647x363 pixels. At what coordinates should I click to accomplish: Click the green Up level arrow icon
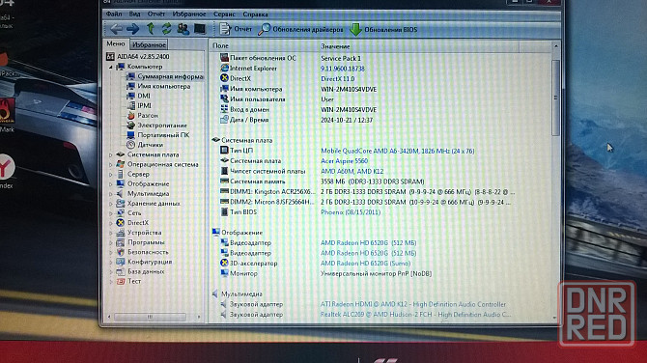(x=151, y=28)
